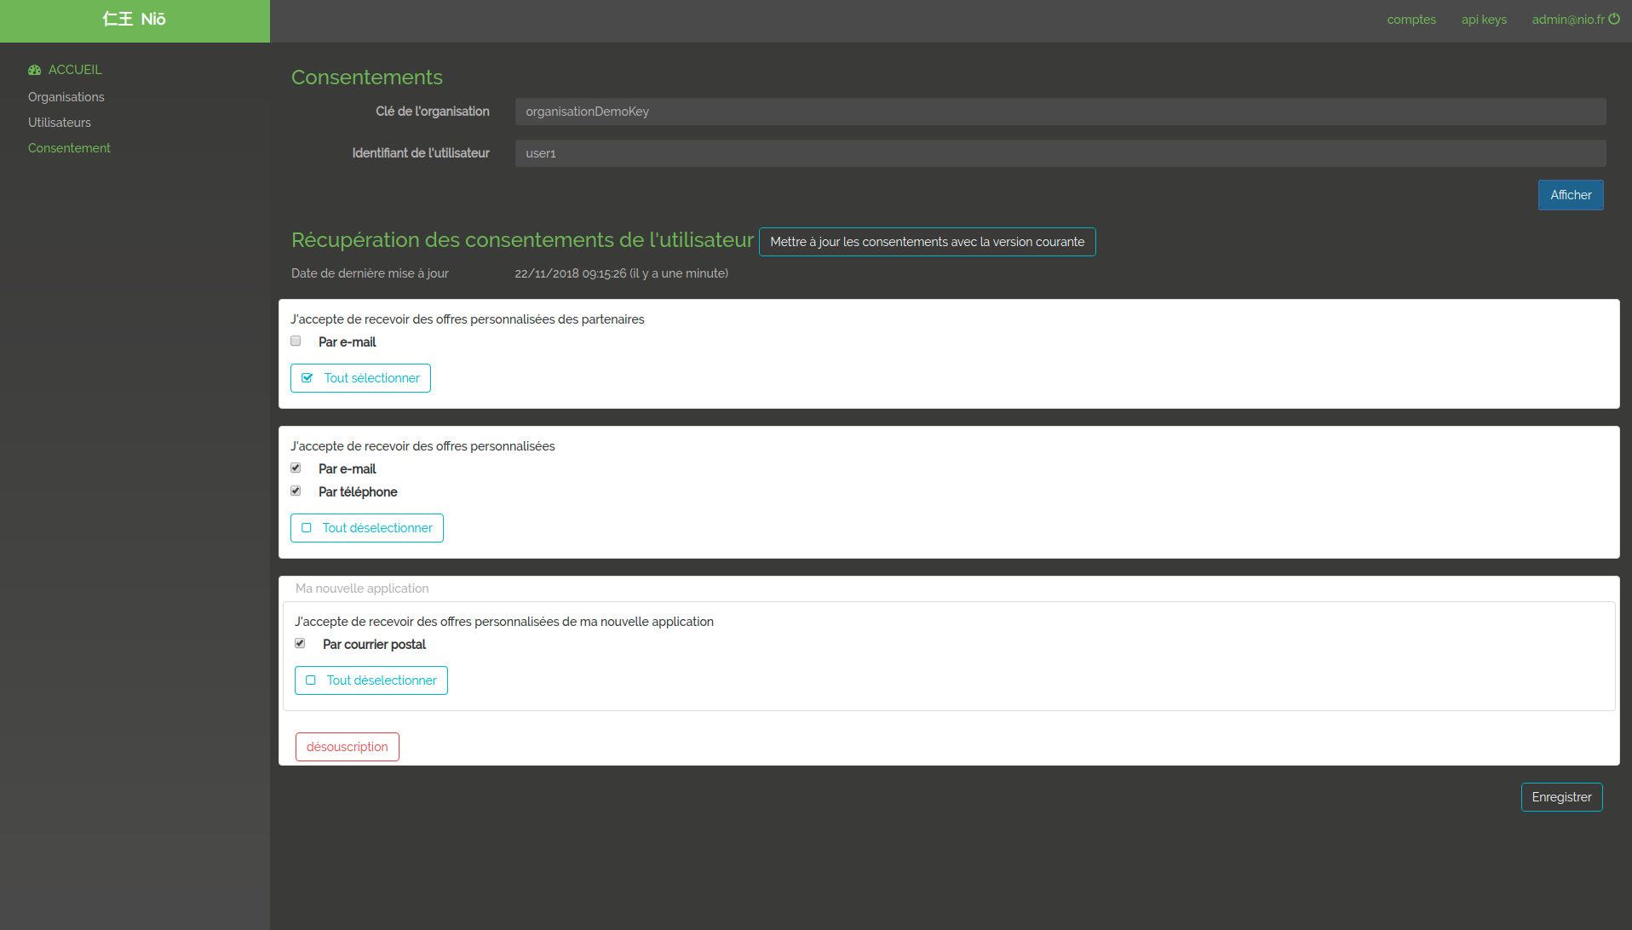Click the dashboard icon beside ACCUEIL
The width and height of the screenshot is (1632, 930).
click(x=34, y=70)
